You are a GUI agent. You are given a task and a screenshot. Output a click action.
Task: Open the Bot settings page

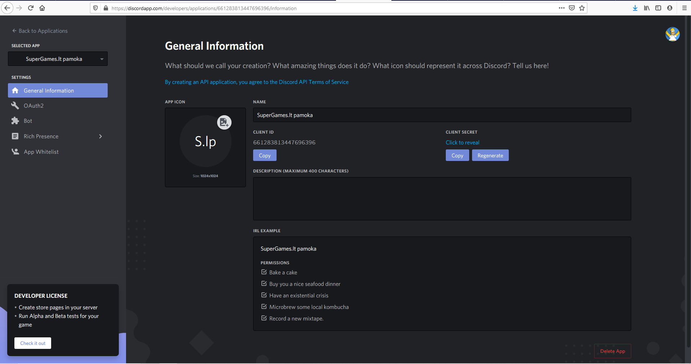58,121
